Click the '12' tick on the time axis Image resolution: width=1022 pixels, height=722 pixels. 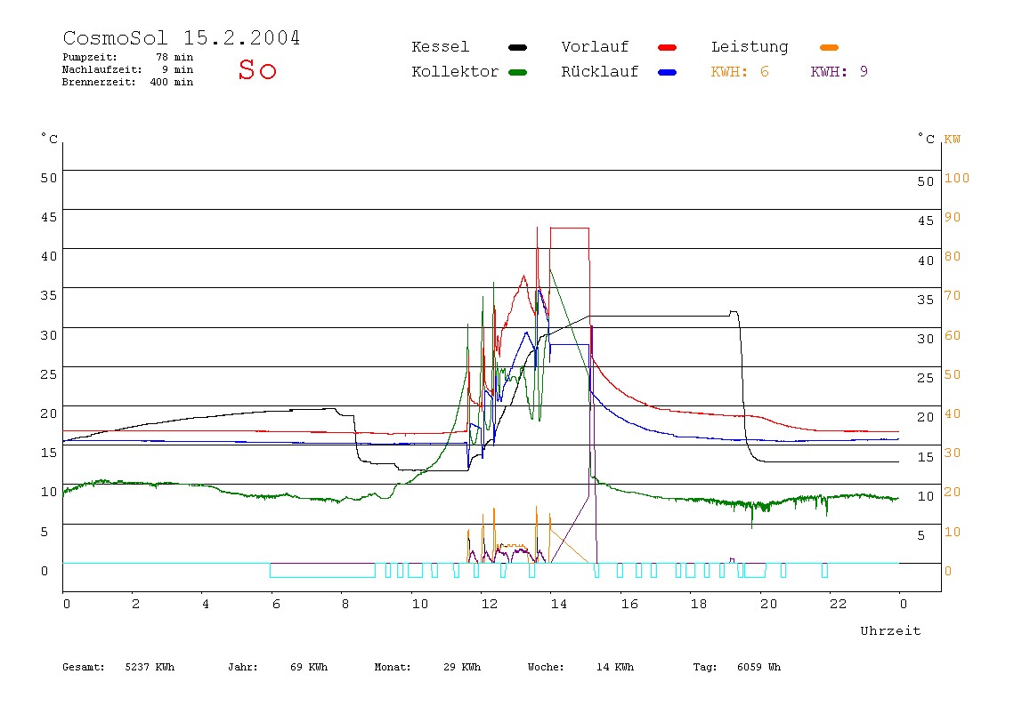click(x=490, y=604)
